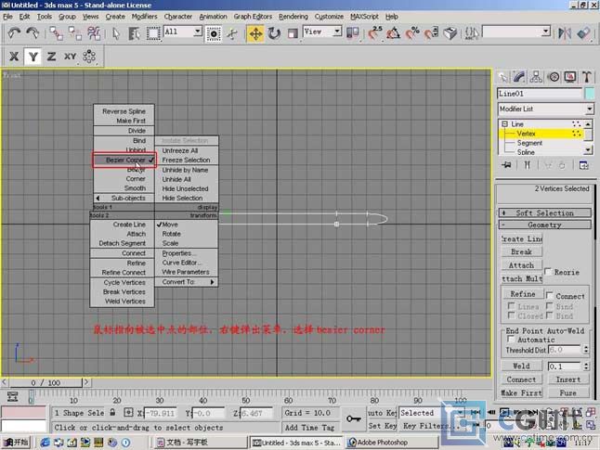The width and height of the screenshot is (600, 450).
Task: Click the rectangular selection region icon
Action: point(153,33)
